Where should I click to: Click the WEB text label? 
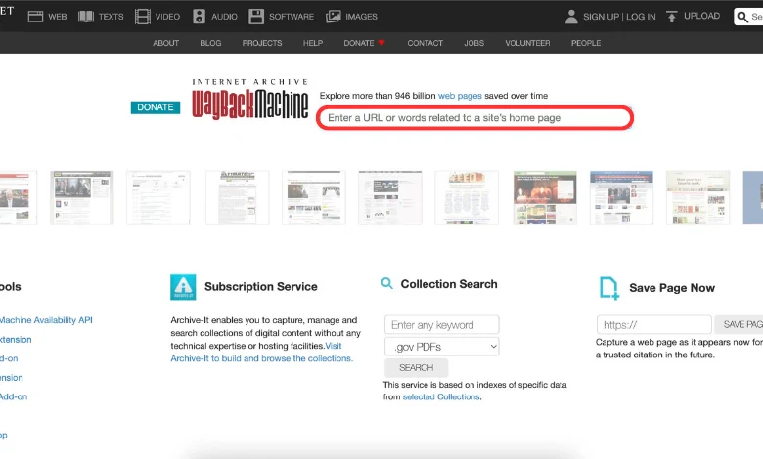58,17
